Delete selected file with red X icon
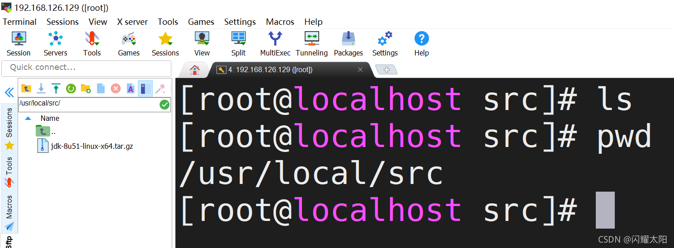This screenshot has height=248, width=674. point(116,88)
